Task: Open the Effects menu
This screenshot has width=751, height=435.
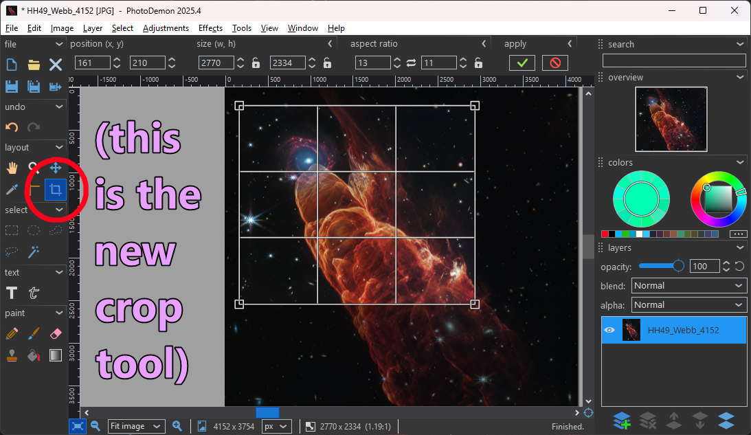Action: [210, 28]
